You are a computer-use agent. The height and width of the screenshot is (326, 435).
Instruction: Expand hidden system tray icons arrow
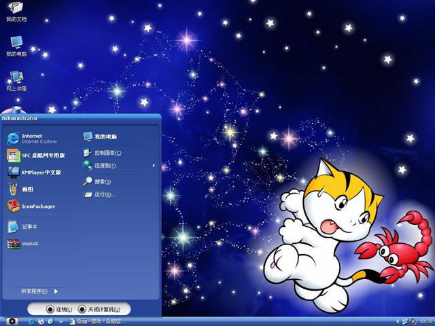pos(398,321)
